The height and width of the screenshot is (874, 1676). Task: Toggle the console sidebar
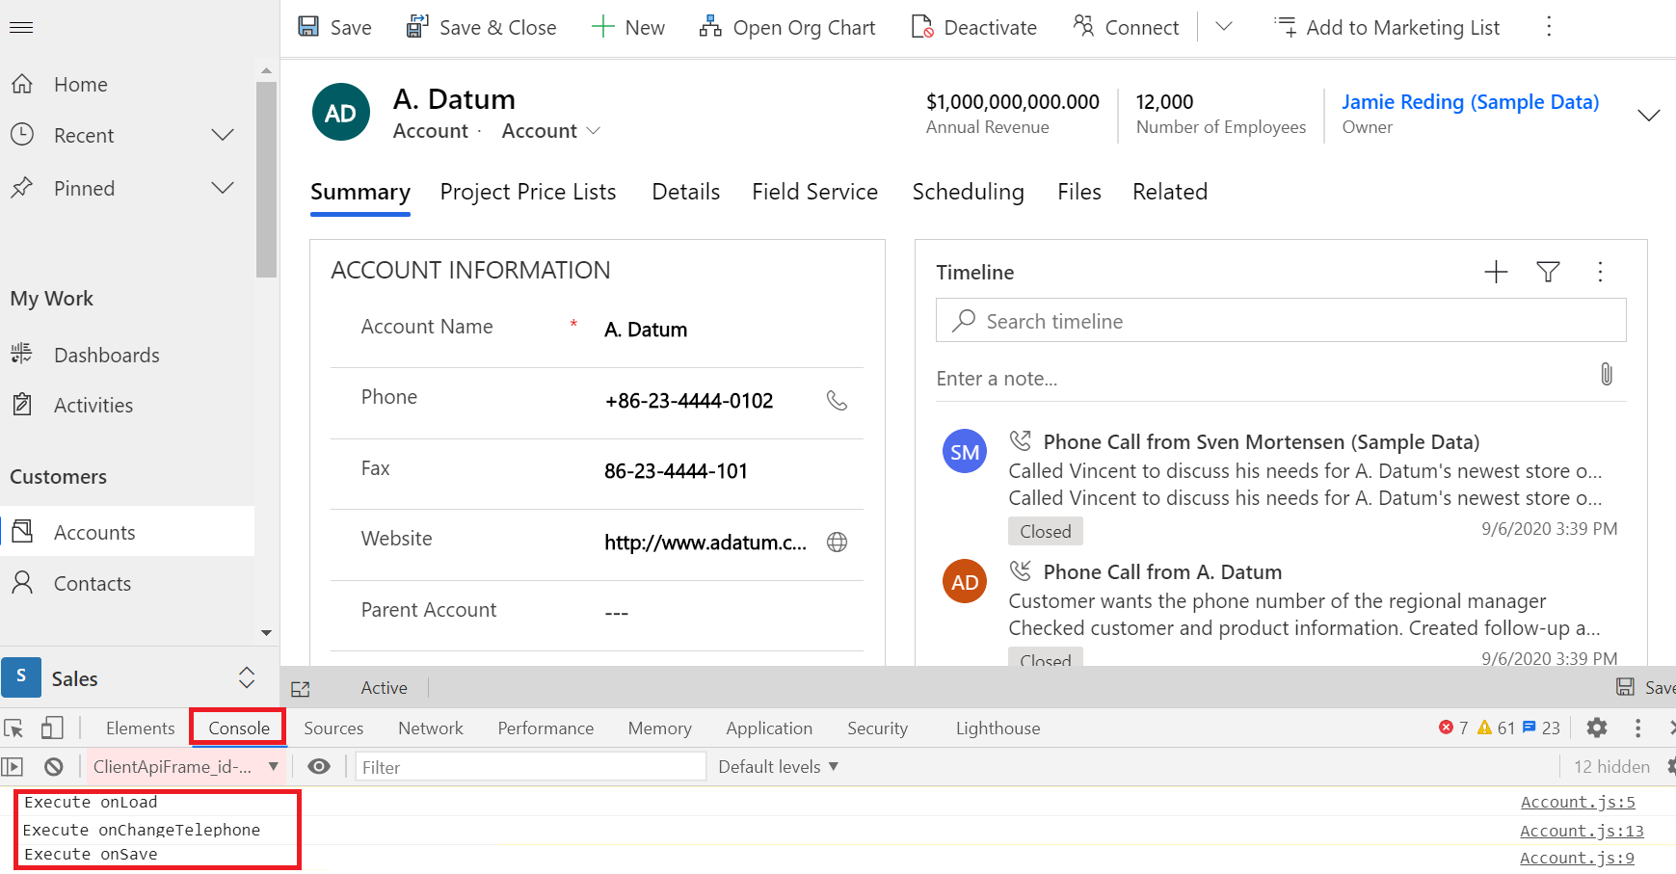pyautogui.click(x=12, y=767)
